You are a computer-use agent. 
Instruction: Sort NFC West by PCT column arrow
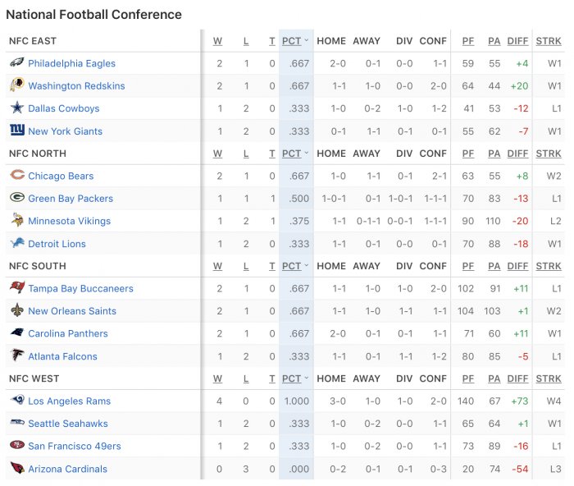click(x=307, y=378)
